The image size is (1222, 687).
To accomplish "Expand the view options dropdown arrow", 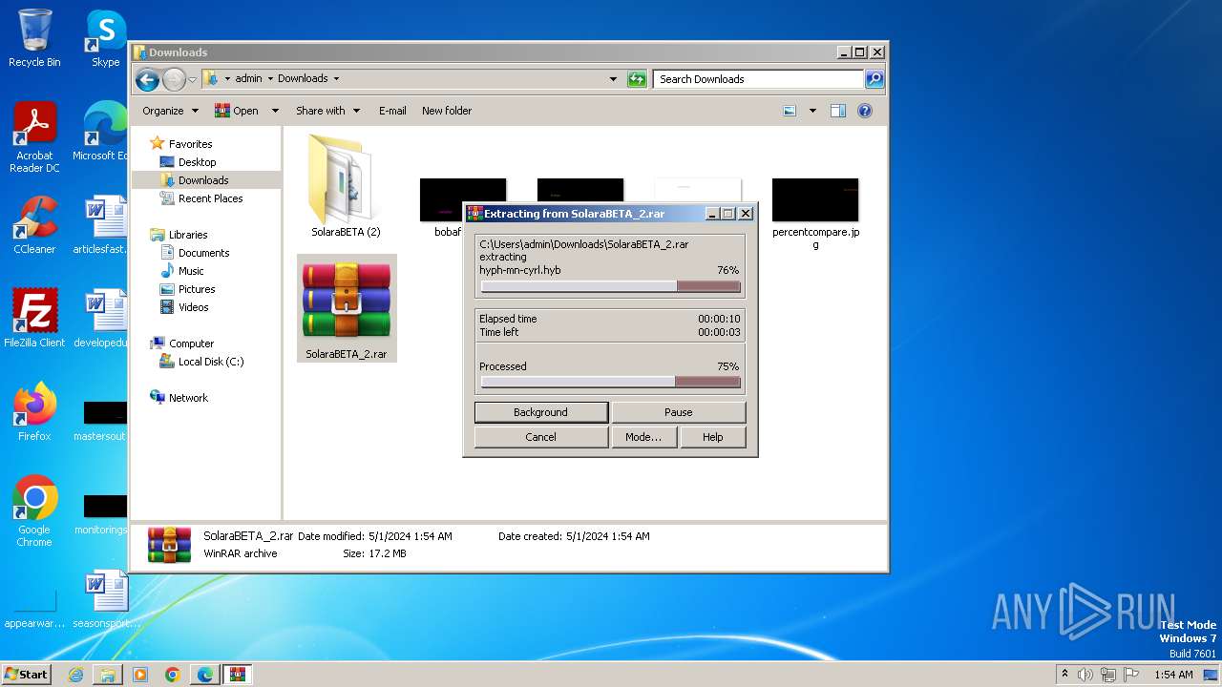I will pyautogui.click(x=812, y=111).
